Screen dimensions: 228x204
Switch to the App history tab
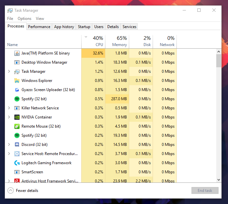pyautogui.click(x=64, y=27)
